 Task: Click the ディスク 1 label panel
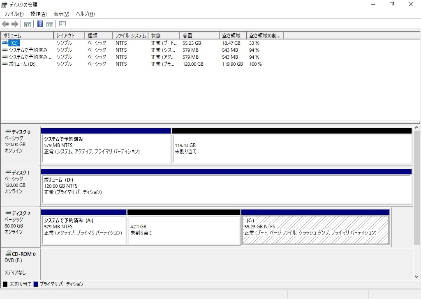tap(21, 186)
